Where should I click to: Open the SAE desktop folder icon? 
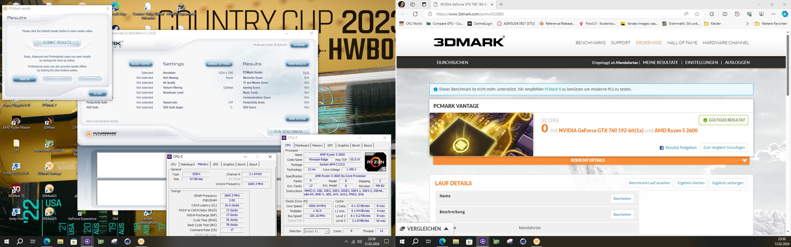16,145
